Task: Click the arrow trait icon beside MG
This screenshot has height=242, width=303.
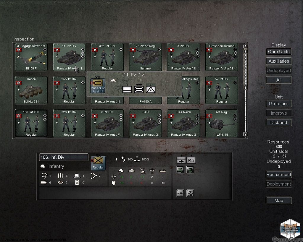Action: click(x=181, y=160)
